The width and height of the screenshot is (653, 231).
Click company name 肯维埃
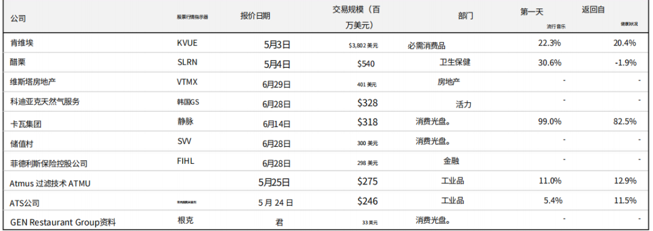pyautogui.click(x=22, y=42)
